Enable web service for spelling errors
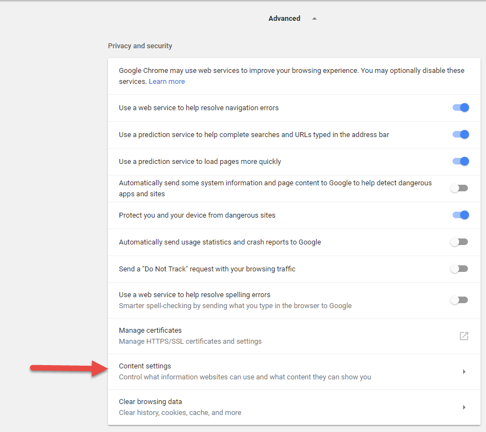The height and width of the screenshot is (432, 486). (x=459, y=300)
